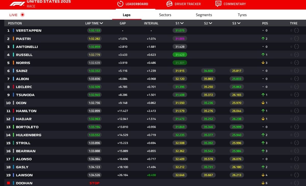The width and height of the screenshot is (306, 186).
Task: Click Verstappen's tyre compound icon
Action: (x=296, y=31)
